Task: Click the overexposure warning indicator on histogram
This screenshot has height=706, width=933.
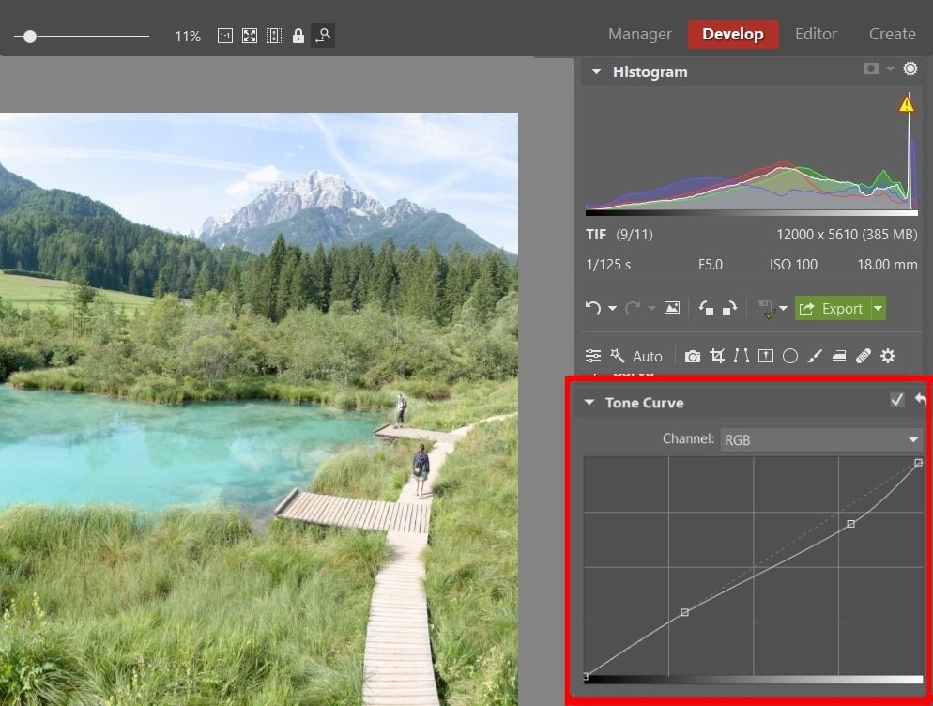Action: click(x=907, y=103)
